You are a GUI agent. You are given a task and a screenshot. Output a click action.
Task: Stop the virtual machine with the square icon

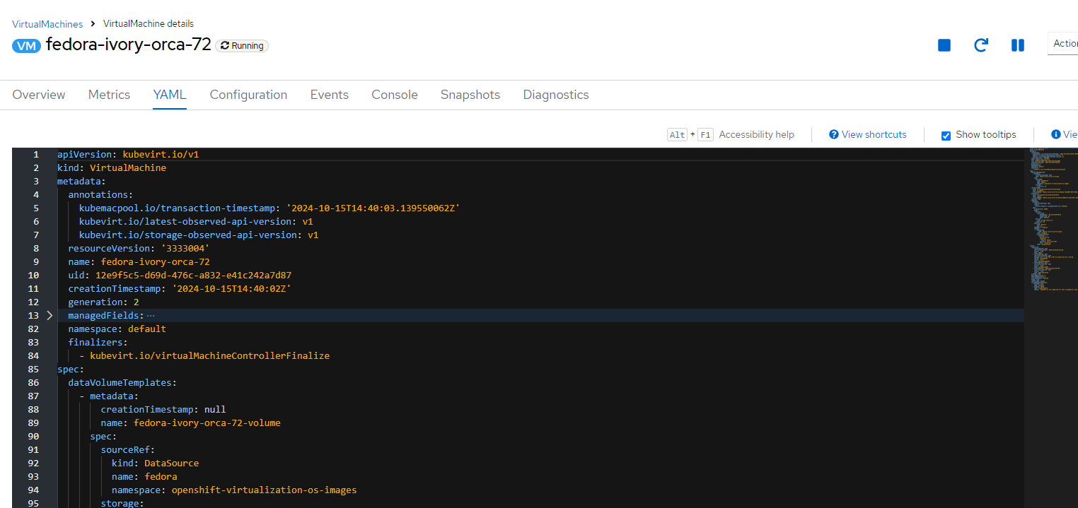click(944, 45)
